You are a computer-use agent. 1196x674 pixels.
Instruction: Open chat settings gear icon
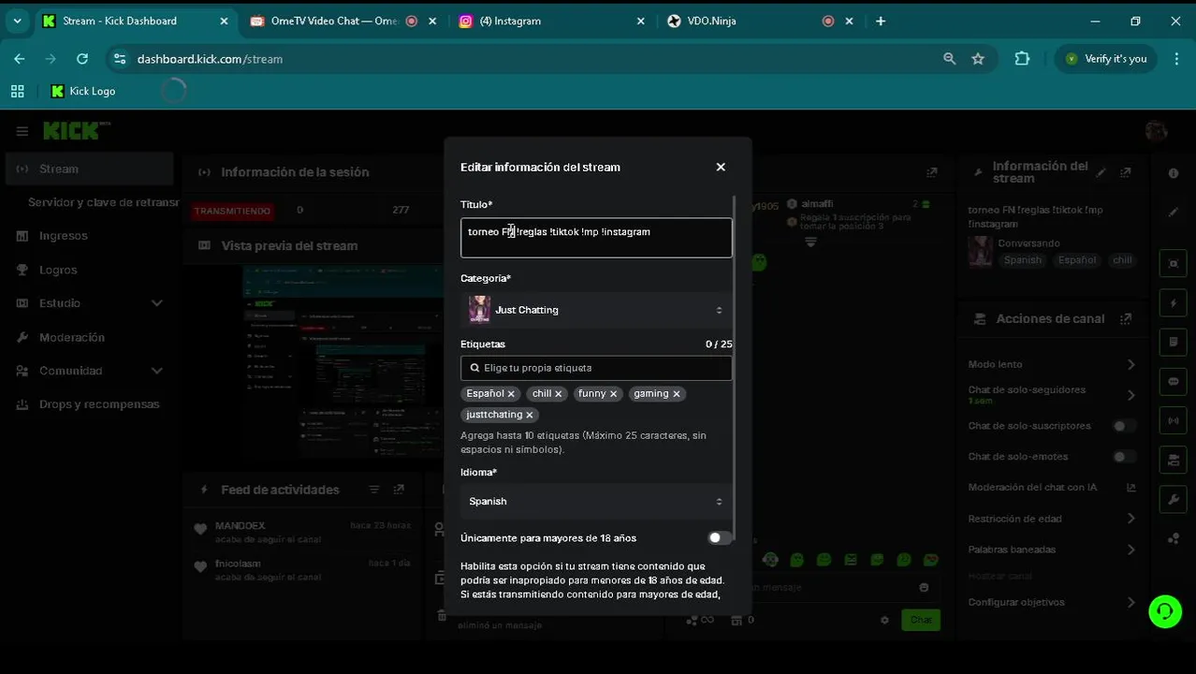click(884, 620)
